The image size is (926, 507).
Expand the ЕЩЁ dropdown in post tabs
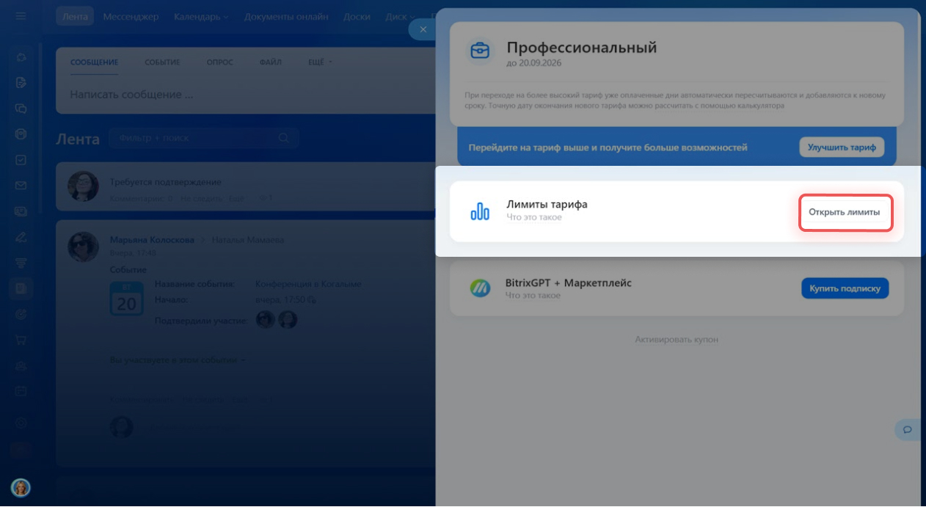point(320,62)
